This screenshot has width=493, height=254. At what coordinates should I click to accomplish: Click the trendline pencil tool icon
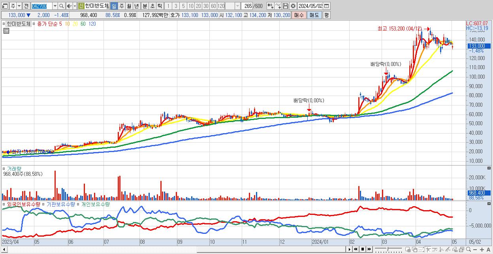(448, 249)
